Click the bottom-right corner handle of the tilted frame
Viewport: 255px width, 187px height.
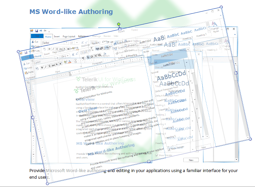[250, 139]
